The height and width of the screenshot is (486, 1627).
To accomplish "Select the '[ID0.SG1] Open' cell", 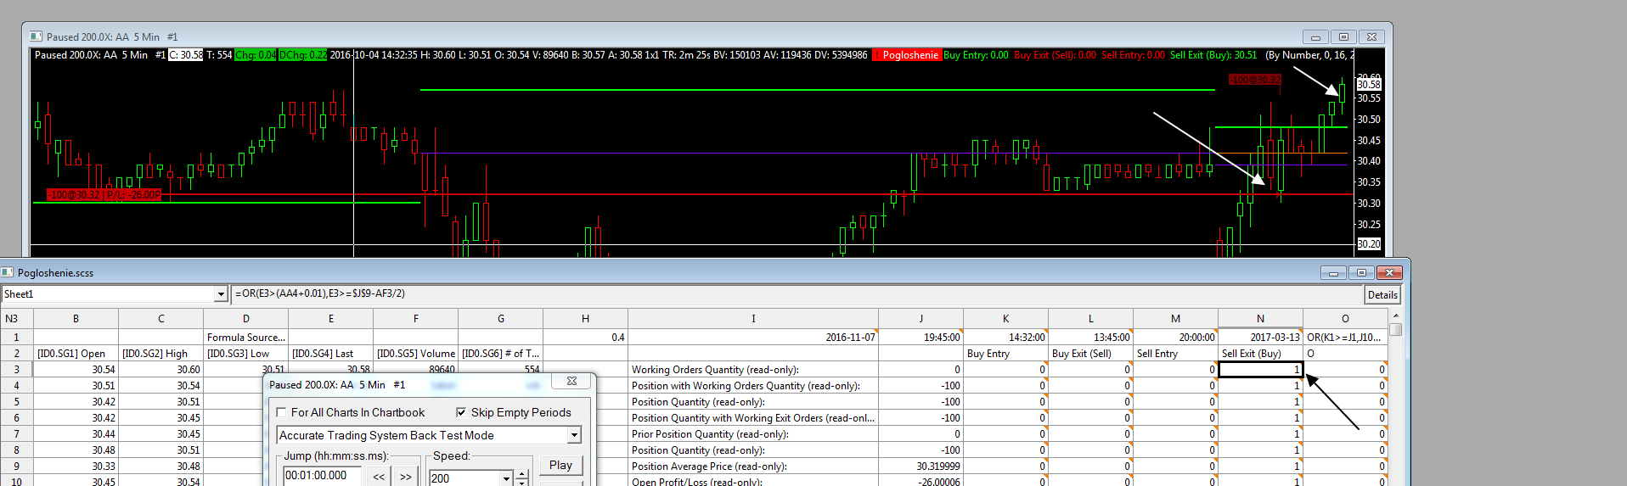I will pyautogui.click(x=76, y=354).
